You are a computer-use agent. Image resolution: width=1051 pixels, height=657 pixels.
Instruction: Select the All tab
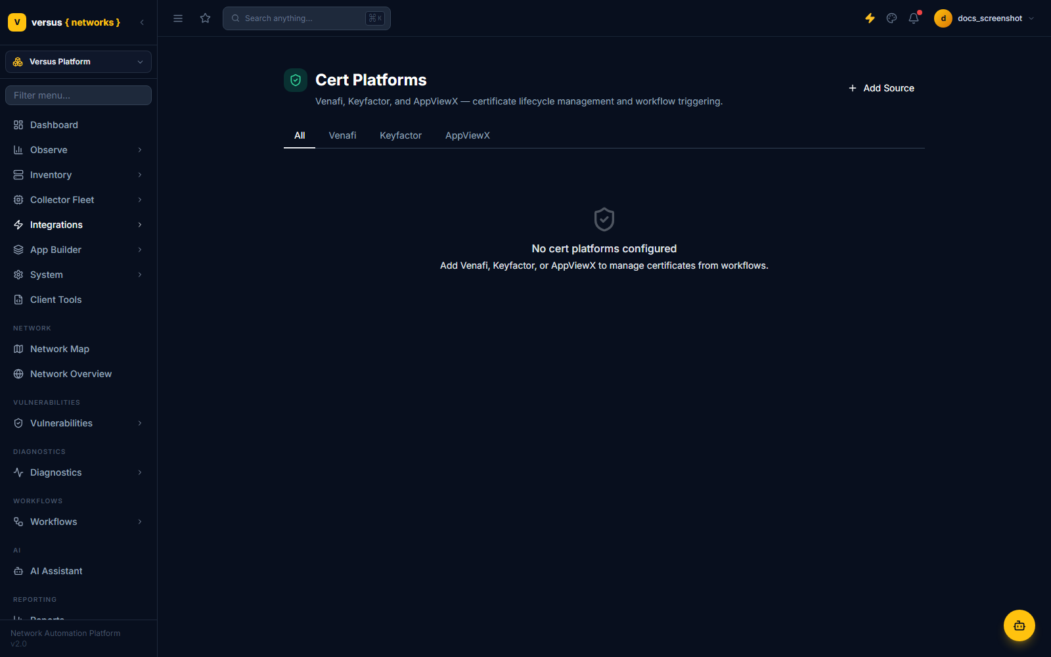click(300, 135)
